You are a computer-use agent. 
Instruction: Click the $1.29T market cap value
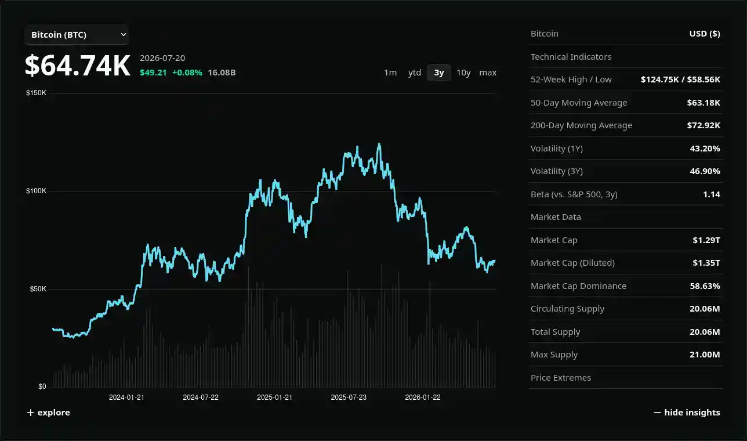706,240
